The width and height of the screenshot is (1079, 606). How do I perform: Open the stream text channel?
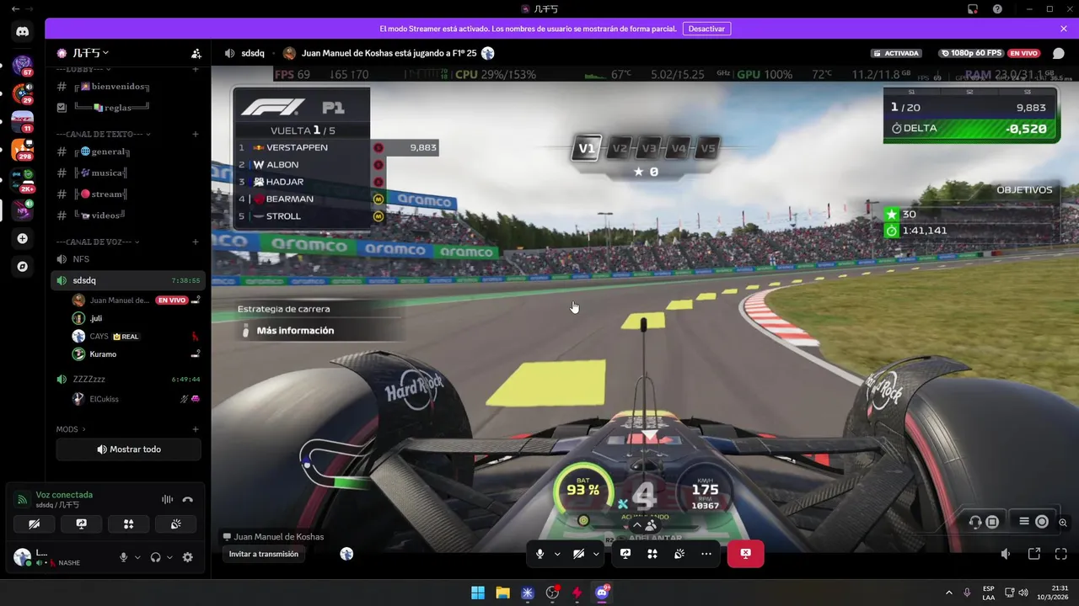coord(128,194)
